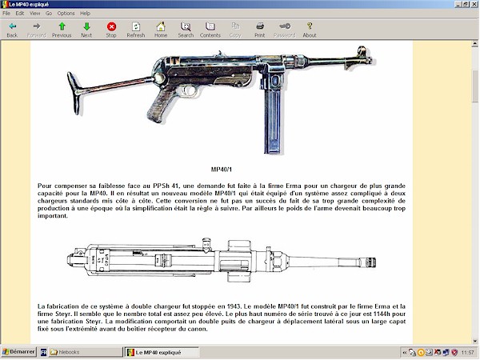Open the Search tool
Viewport: 480px width, 360px height.
[186, 30]
